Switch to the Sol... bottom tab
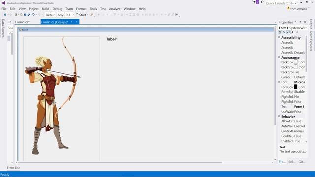The width and height of the screenshot is (315, 177). pyautogui.click(x=292, y=162)
